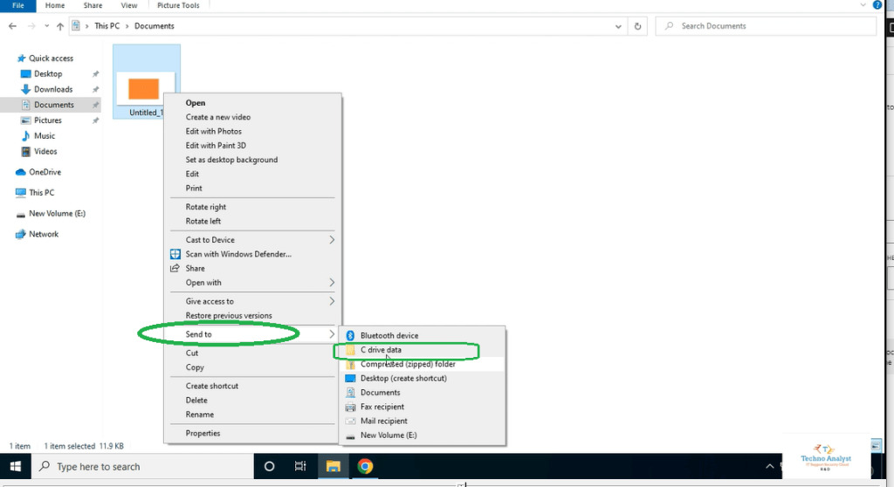The image size is (894, 487).
Task: Click Scan with Windows Defender shield icon
Action: click(x=175, y=254)
